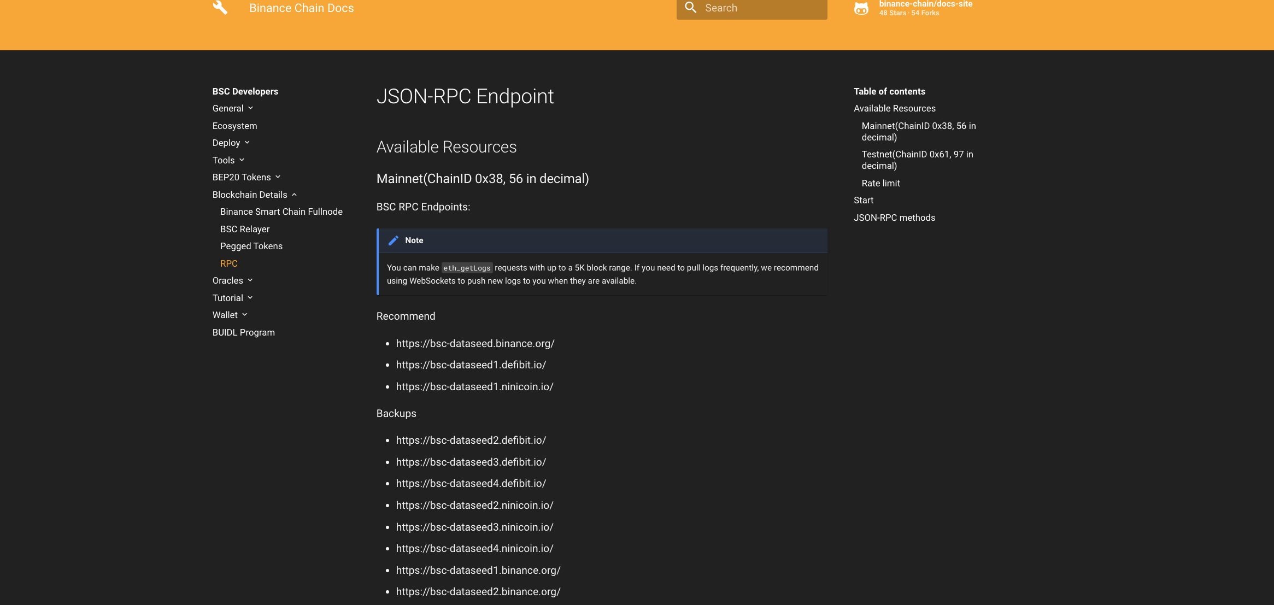Expand the BEP20 Tokens chevron

click(x=278, y=177)
